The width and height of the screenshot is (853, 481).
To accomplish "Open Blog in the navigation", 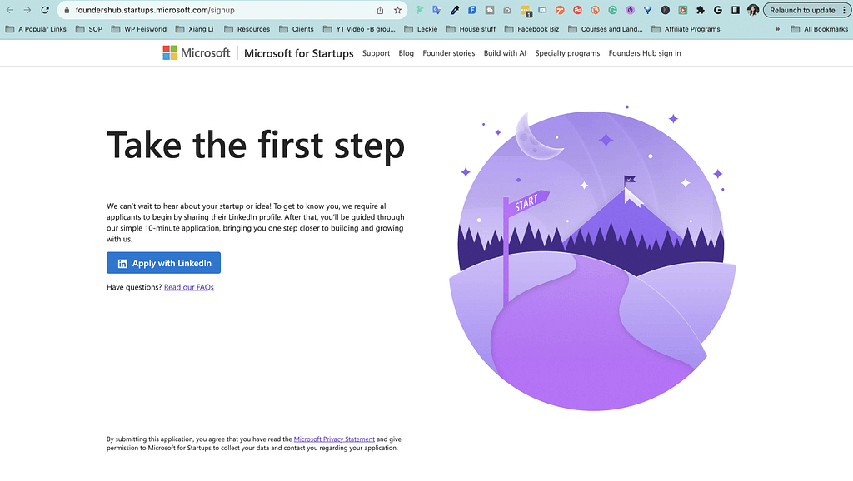I will click(x=406, y=53).
